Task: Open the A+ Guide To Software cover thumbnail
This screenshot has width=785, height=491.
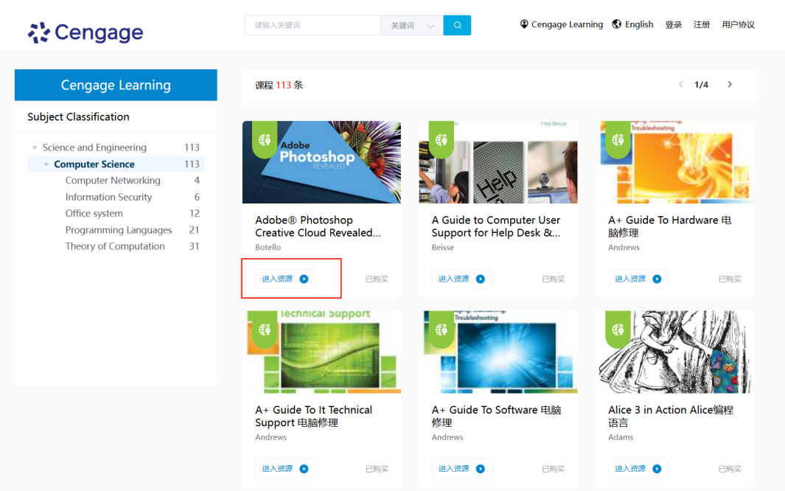Action: point(498,352)
